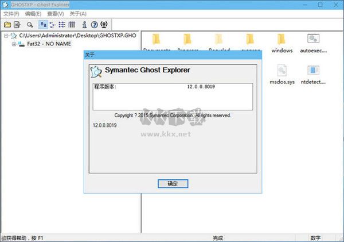Select the msdos.sys file icon

(282, 71)
